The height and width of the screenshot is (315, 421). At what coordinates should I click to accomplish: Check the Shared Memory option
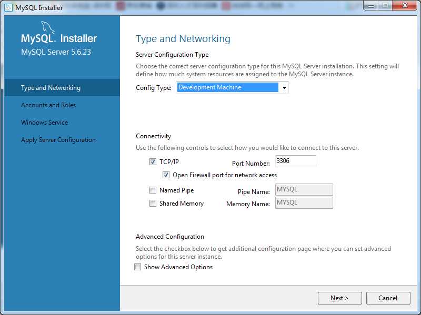(153, 204)
